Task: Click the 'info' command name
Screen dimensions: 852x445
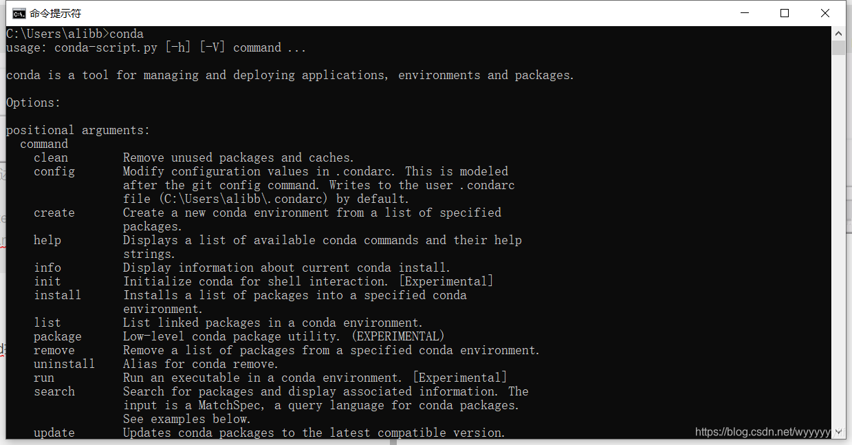Action: (x=47, y=268)
